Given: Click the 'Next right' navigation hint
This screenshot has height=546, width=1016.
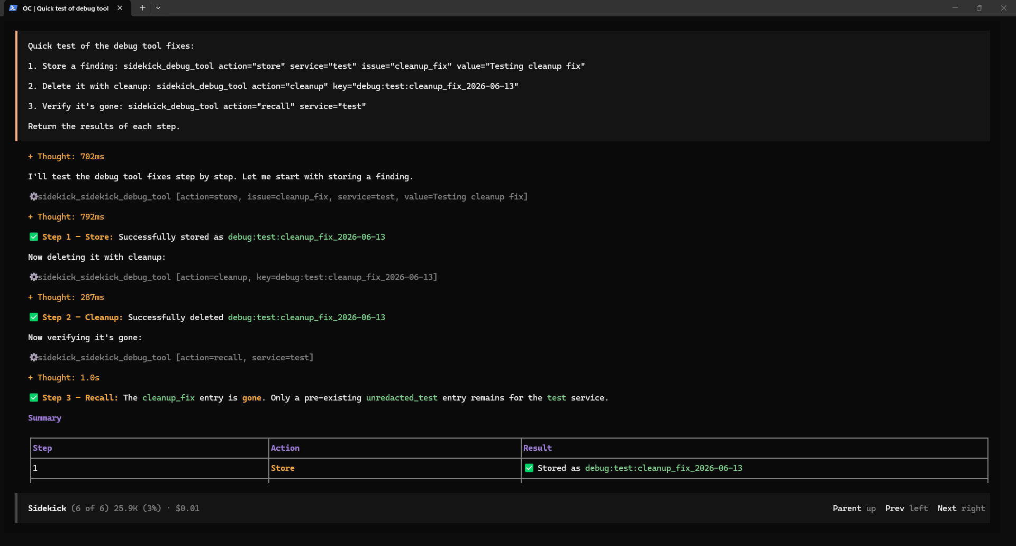Looking at the screenshot, I should pyautogui.click(x=961, y=508).
